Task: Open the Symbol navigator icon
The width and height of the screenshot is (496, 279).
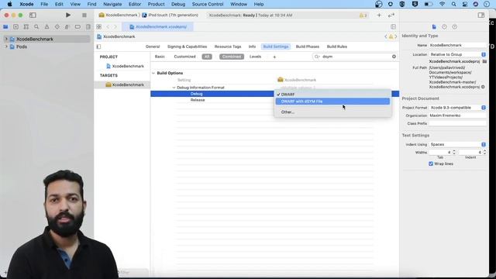Action: pos(26,27)
